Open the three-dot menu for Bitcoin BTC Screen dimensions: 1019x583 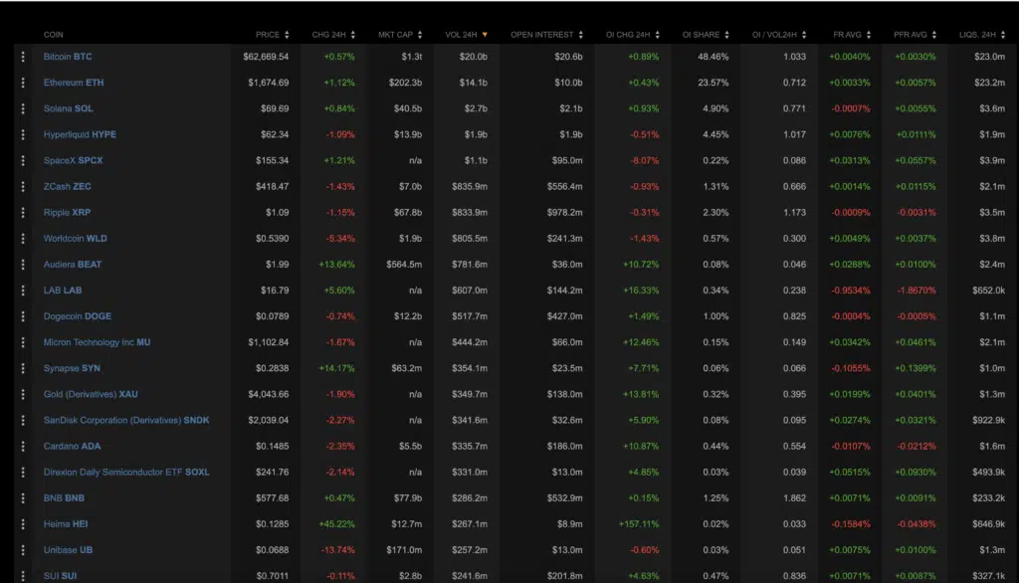(x=23, y=57)
